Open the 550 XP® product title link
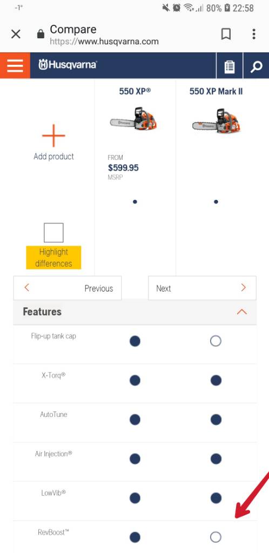 pos(135,91)
